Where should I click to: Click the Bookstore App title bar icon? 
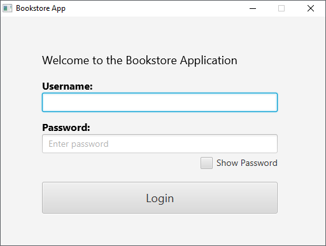7,8
